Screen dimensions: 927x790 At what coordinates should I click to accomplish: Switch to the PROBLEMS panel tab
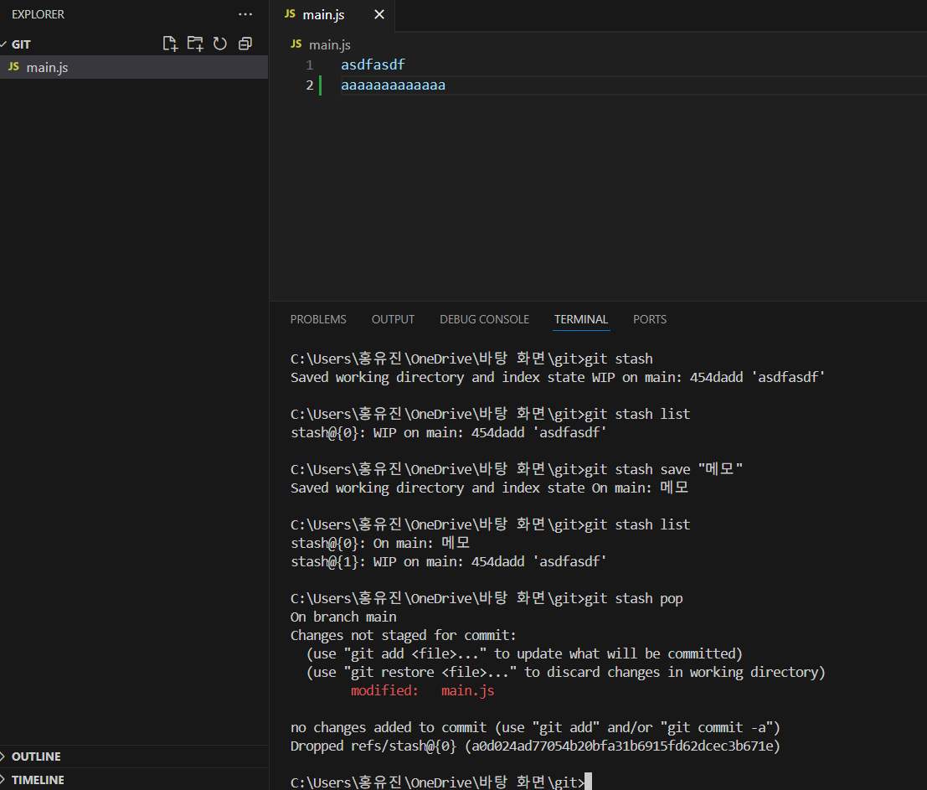tap(318, 319)
